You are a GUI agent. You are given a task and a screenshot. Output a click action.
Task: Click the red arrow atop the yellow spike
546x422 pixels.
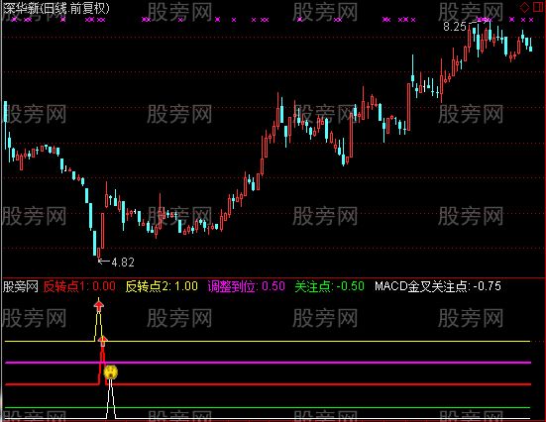[99, 306]
